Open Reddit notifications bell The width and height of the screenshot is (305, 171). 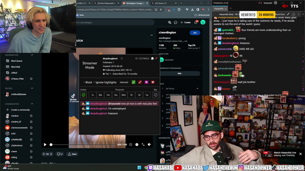pyautogui.click(x=196, y=22)
